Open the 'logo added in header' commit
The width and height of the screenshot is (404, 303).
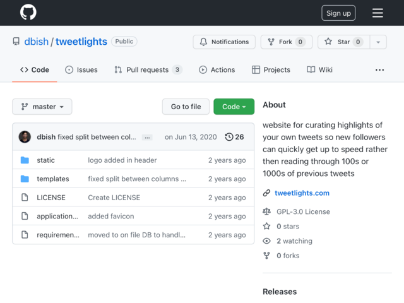click(x=122, y=160)
